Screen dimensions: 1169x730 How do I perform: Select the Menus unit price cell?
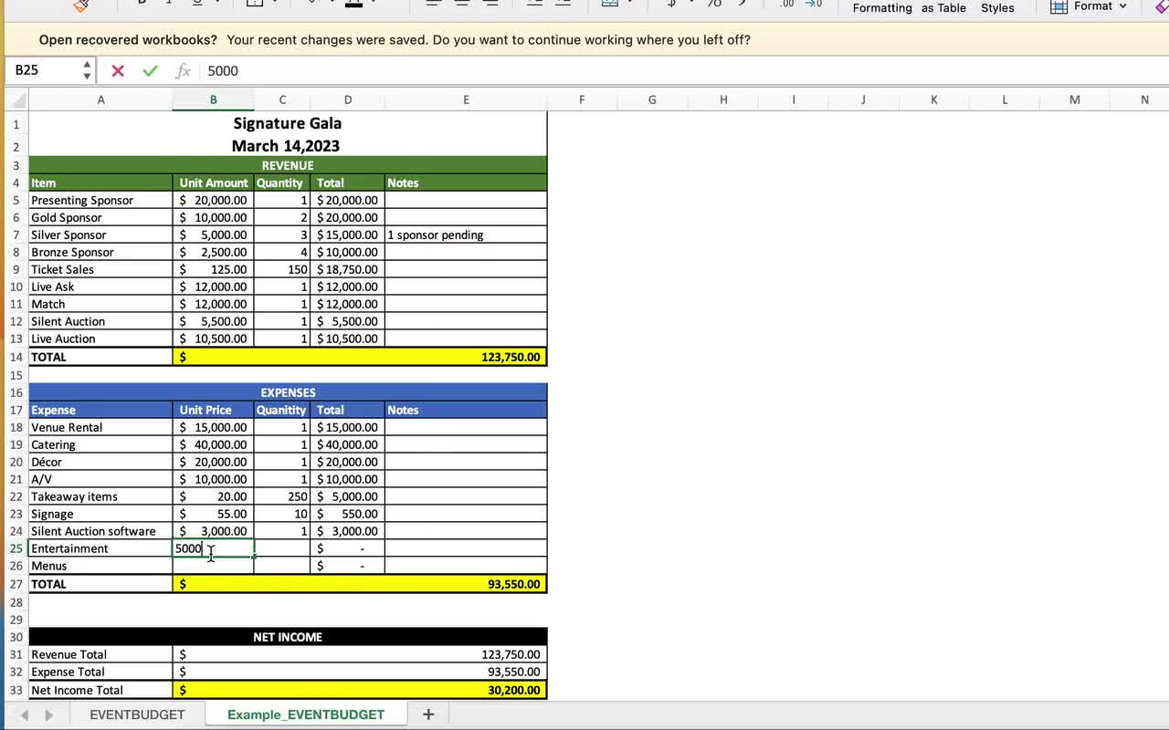coord(214,566)
